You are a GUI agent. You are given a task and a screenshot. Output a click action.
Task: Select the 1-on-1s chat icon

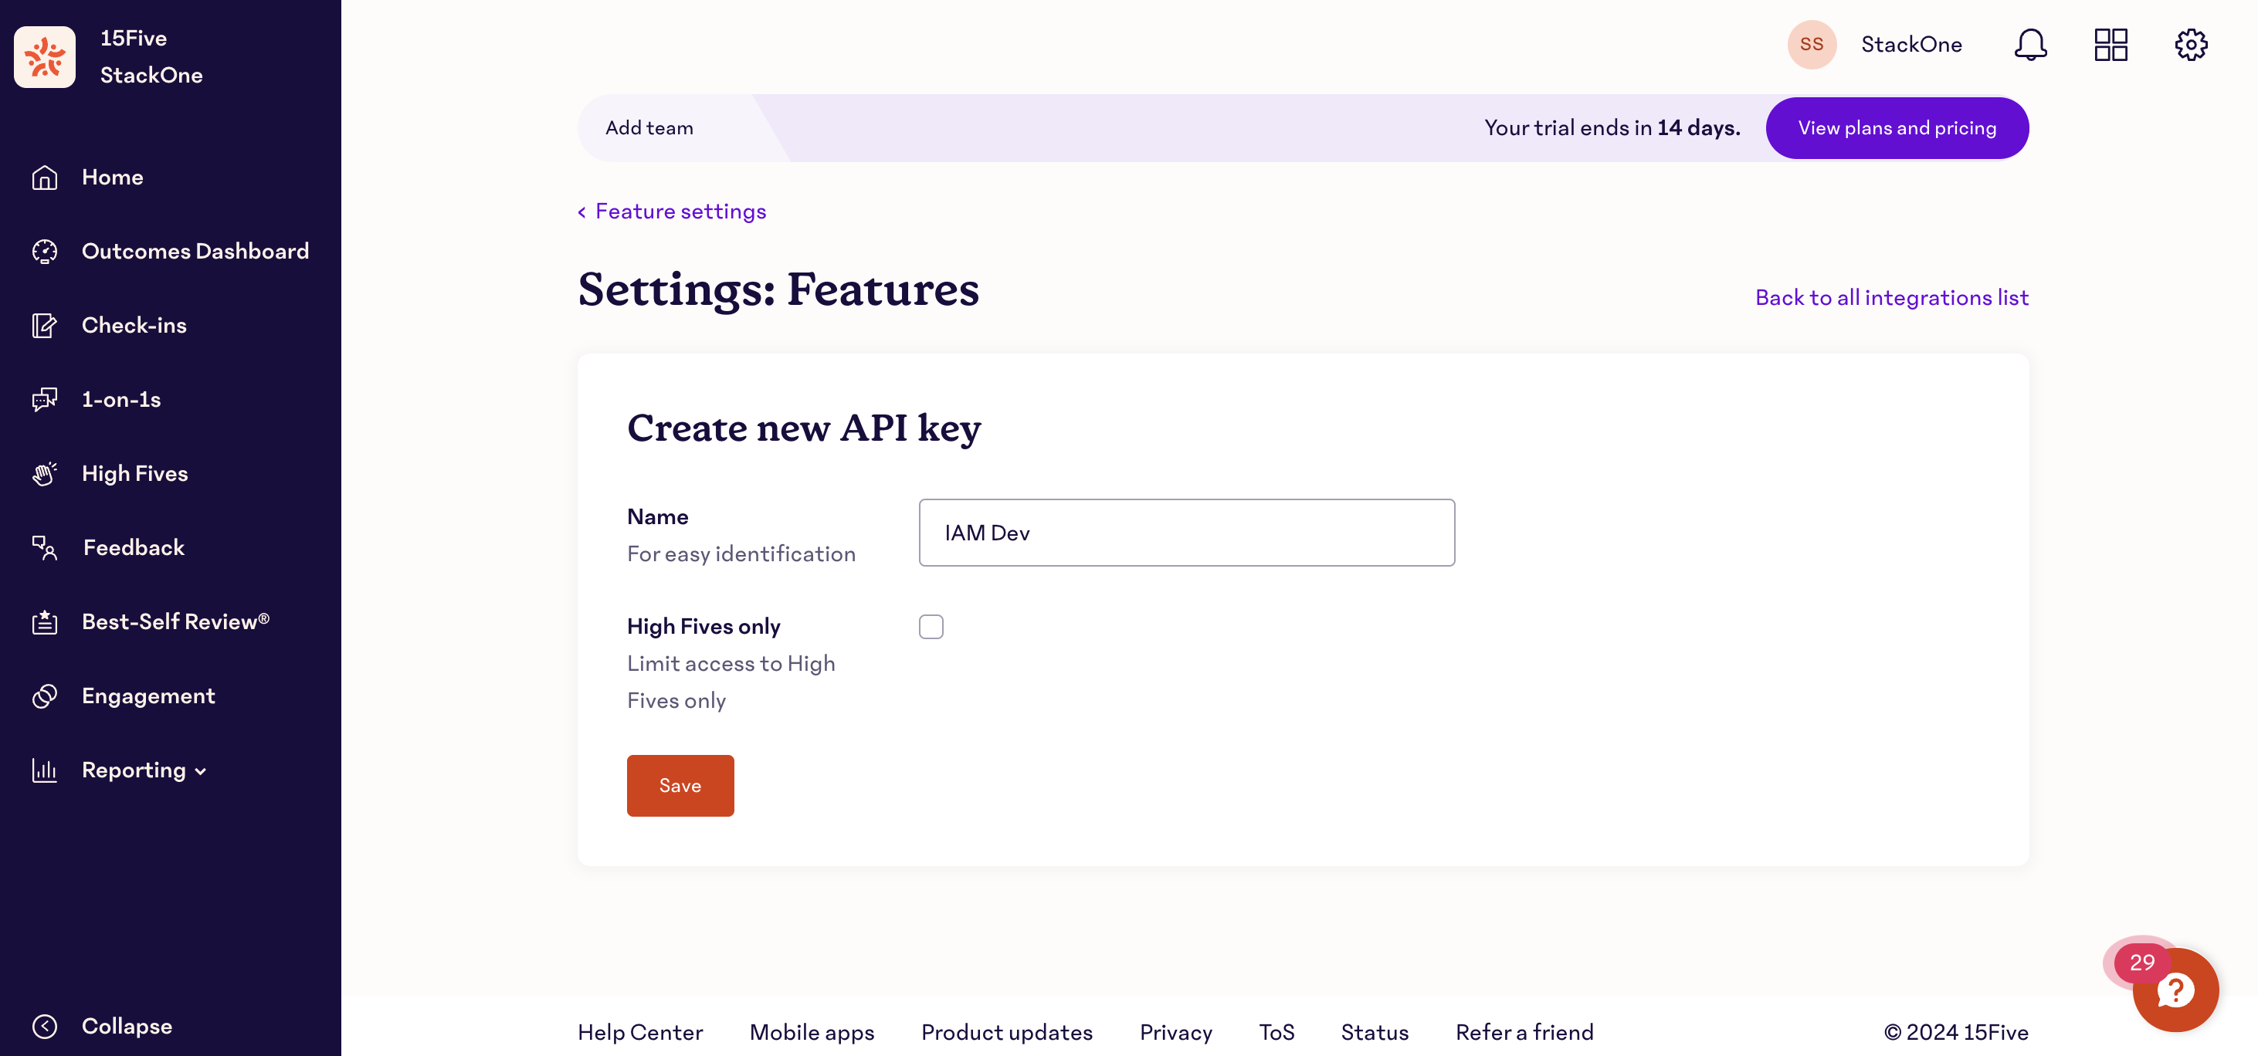click(46, 400)
